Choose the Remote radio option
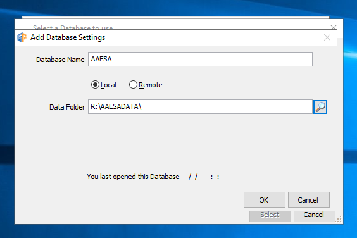The image size is (357, 238). (133, 85)
